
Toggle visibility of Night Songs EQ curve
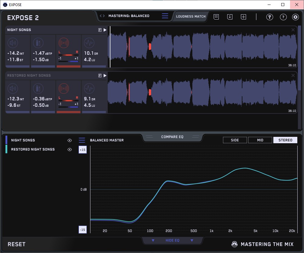(x=69, y=140)
